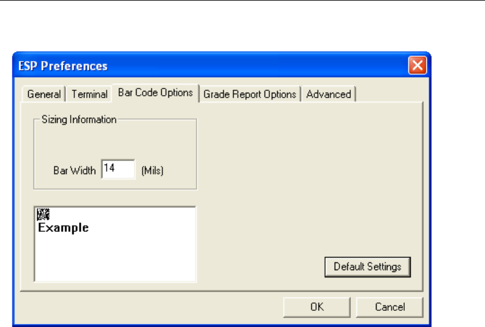
Task: Click empty space inside Sizing Information group box
Action: tap(114, 143)
